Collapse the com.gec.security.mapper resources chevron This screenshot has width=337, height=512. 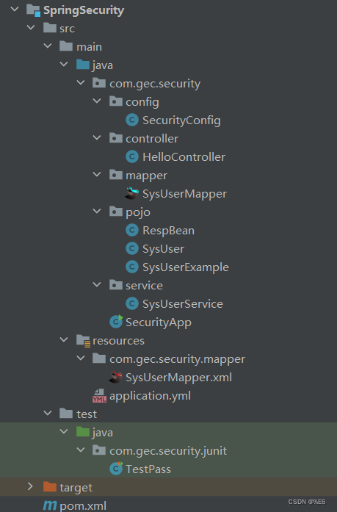pos(81,358)
